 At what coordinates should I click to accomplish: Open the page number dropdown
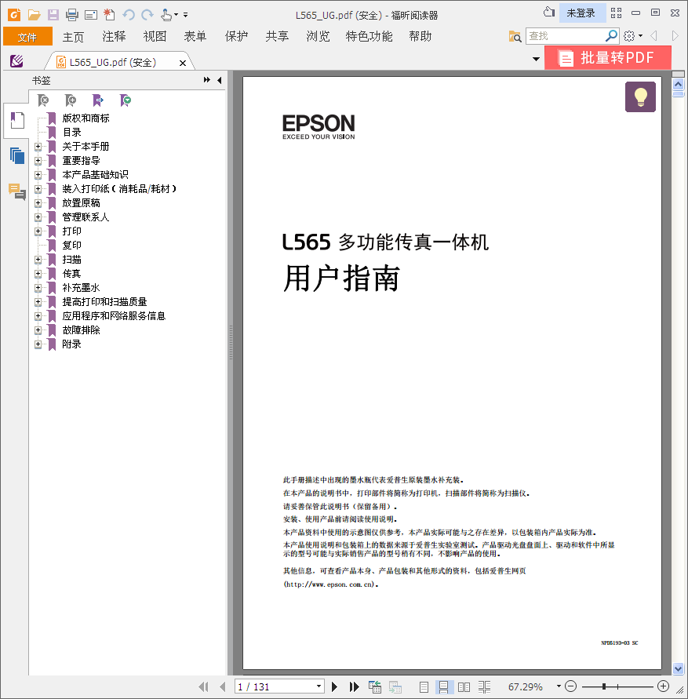319,686
